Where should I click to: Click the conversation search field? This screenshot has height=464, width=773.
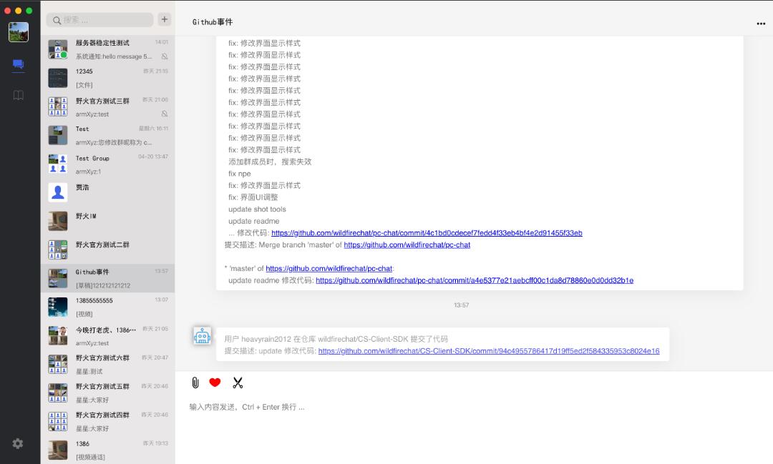[x=100, y=20]
